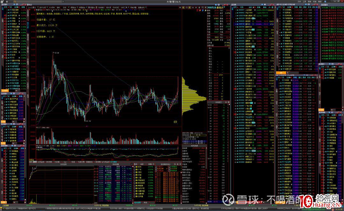Toggle the 软件 sector checkbox
344x211 pixels.
(134, 167)
